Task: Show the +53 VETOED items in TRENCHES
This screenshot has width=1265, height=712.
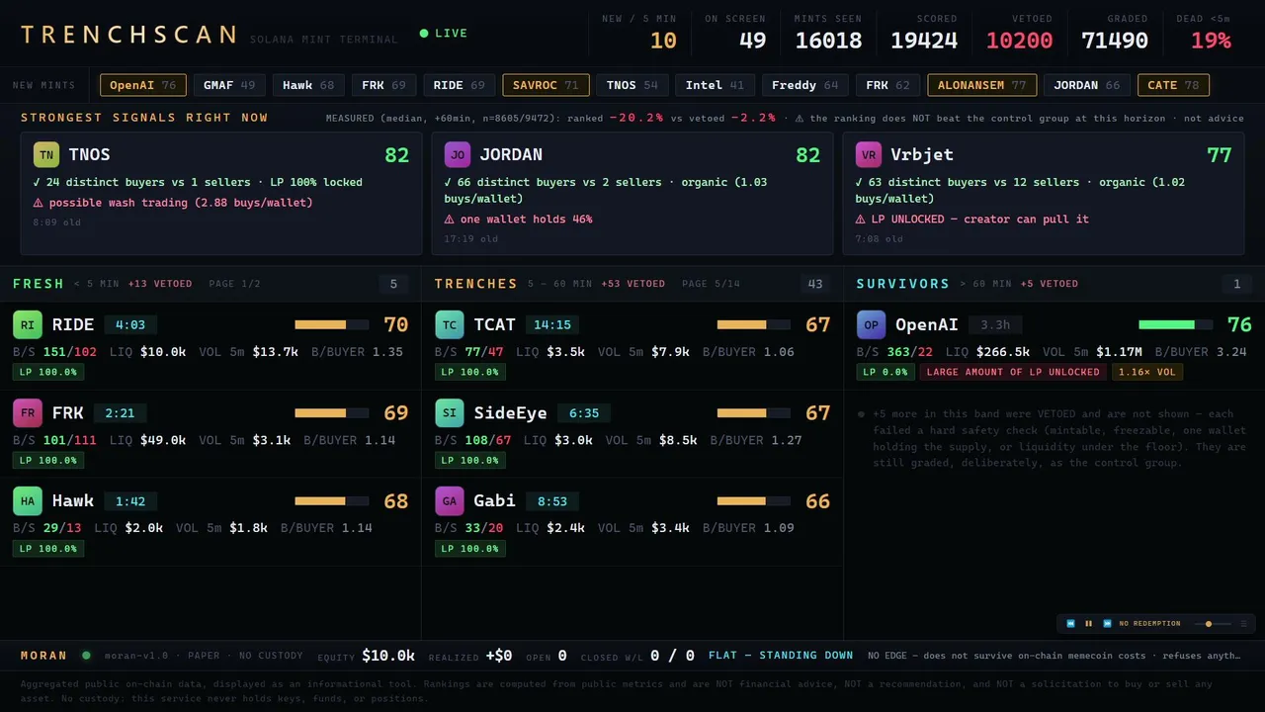Action: click(x=633, y=284)
